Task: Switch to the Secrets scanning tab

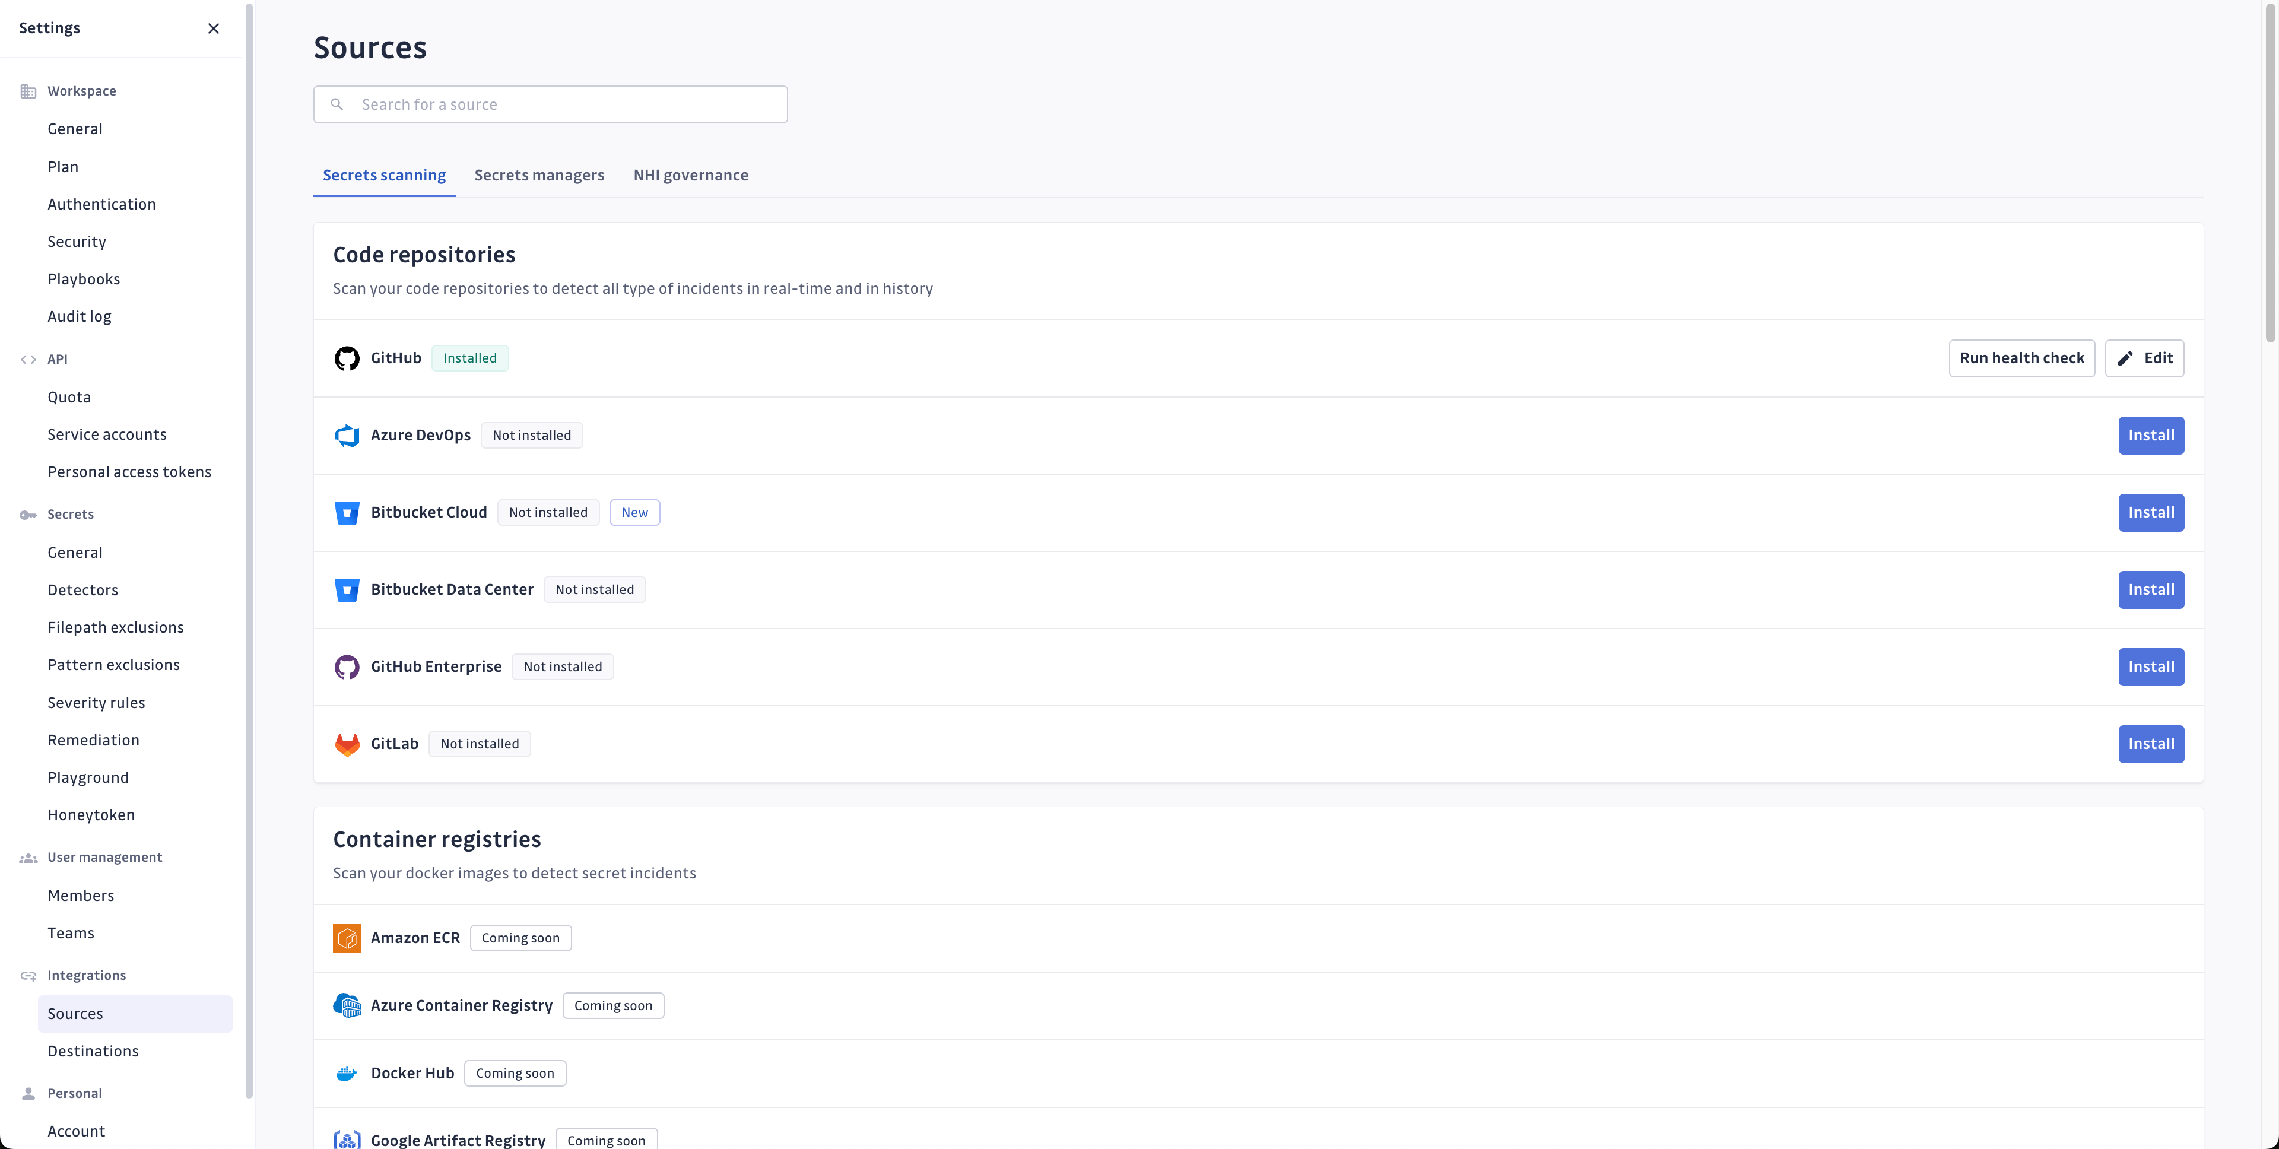Action: 384,175
